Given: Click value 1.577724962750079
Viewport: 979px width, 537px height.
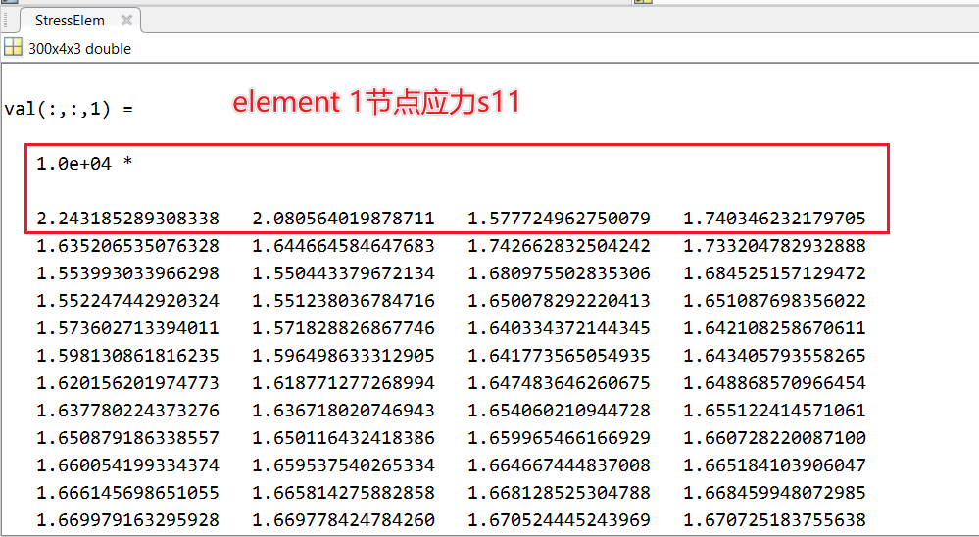Looking at the screenshot, I should 559,218.
